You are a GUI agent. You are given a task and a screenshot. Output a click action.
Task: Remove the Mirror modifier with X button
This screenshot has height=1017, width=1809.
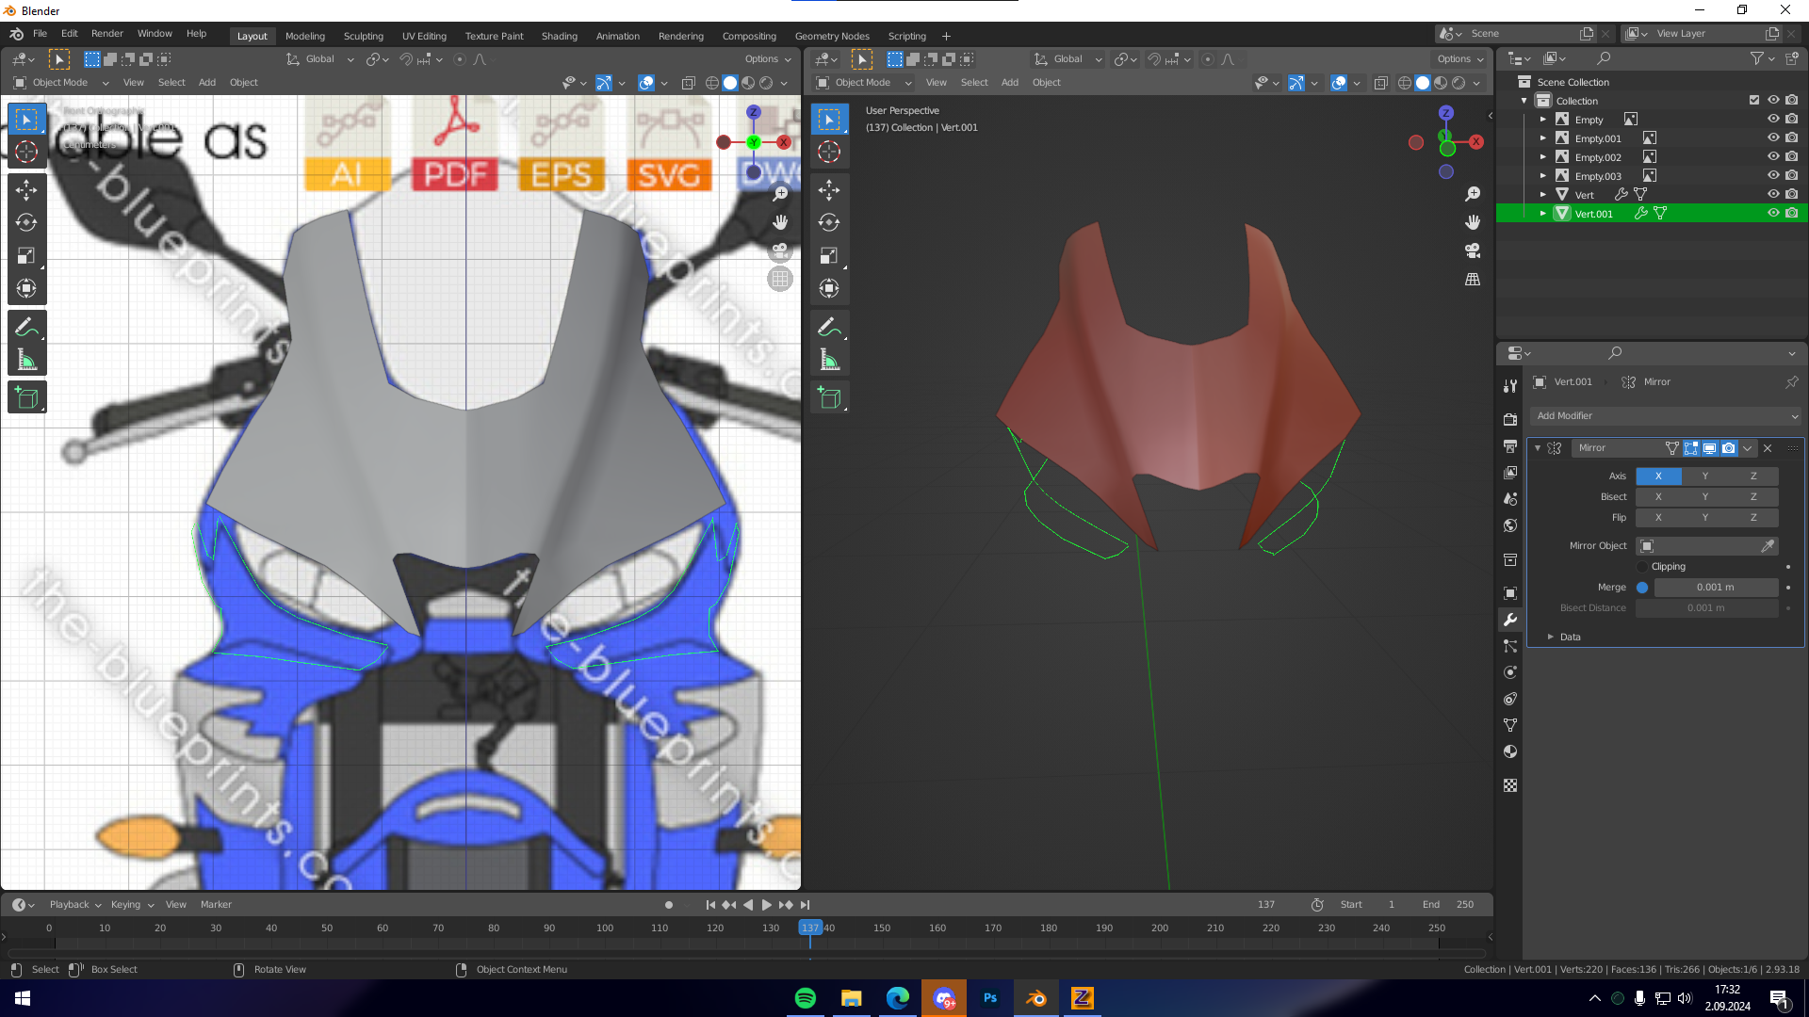1768,448
